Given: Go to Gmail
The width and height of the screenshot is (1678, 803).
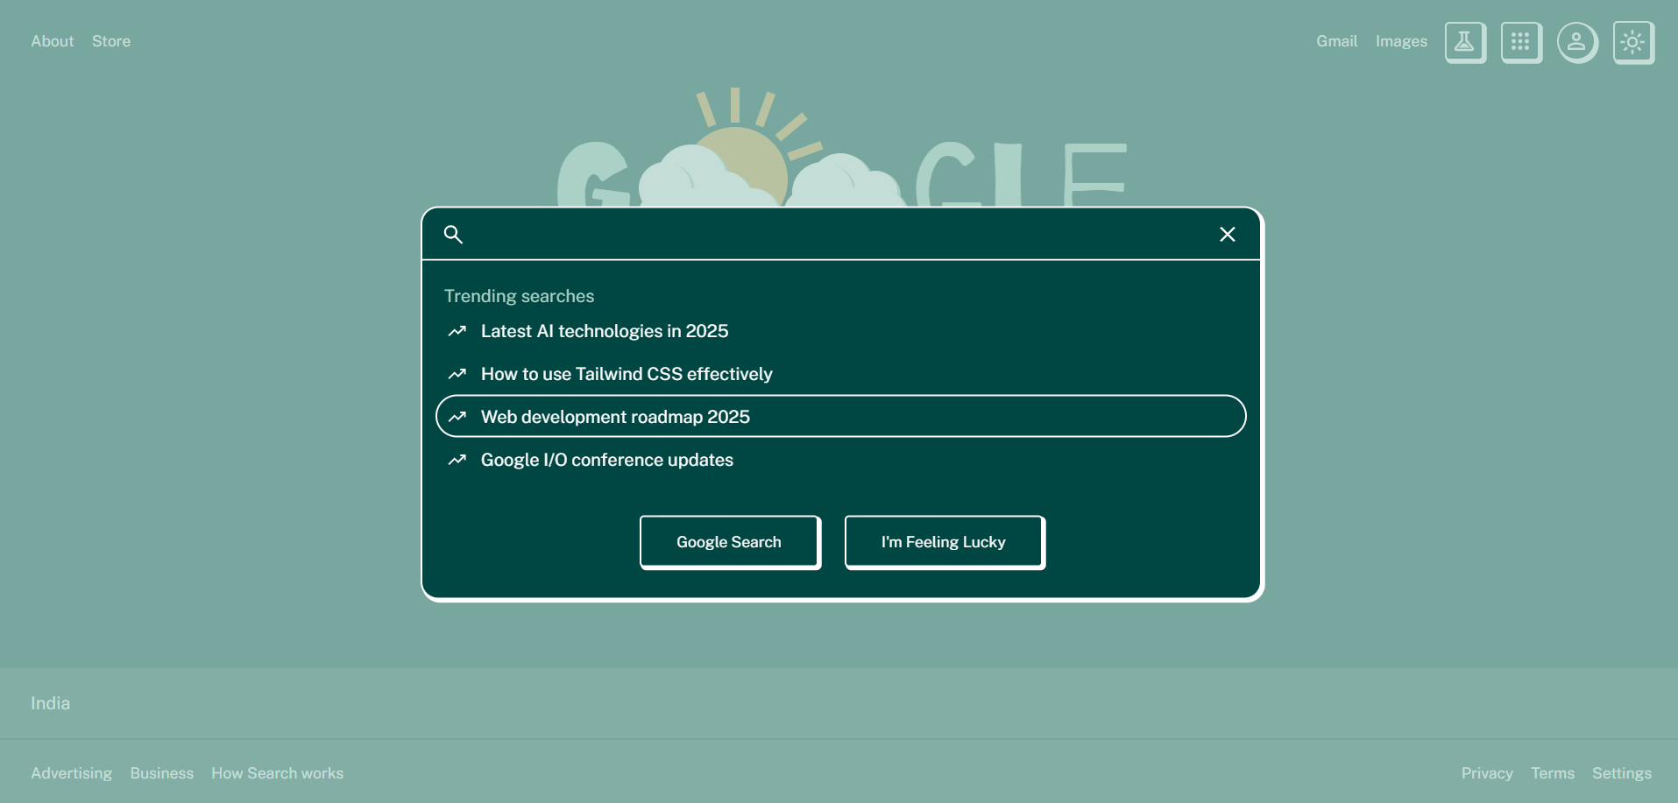Looking at the screenshot, I should pyautogui.click(x=1336, y=41).
